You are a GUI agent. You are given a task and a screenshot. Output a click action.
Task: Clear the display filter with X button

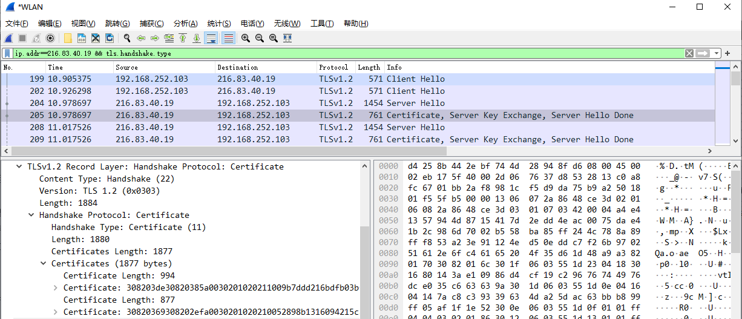point(689,53)
